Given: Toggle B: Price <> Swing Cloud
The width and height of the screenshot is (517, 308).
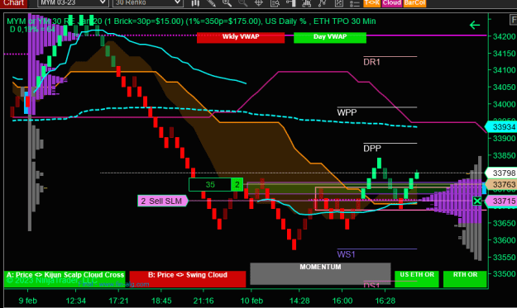Looking at the screenshot, I should pos(188,279).
